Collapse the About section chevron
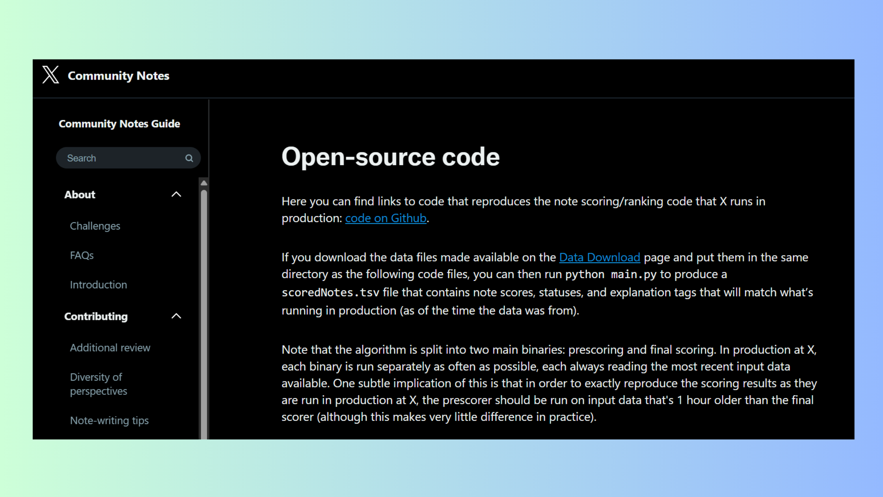 tap(176, 194)
